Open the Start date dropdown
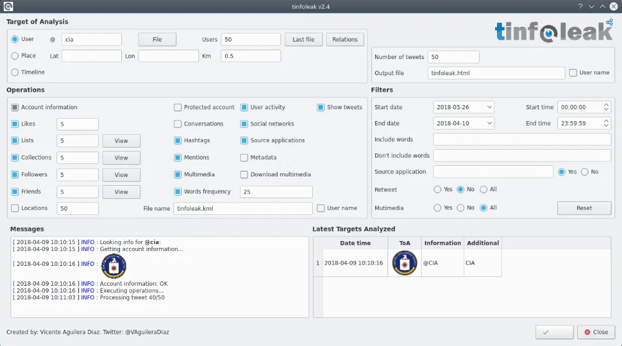This screenshot has height=346, width=622. [x=463, y=107]
